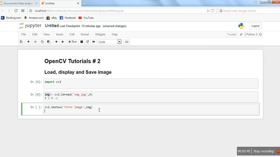Click the Trusted notebook indicator

pos(231,34)
